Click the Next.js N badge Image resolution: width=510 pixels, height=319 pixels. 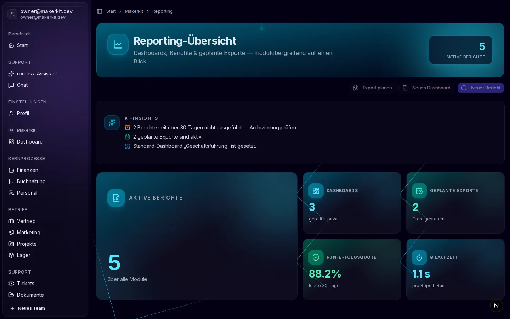coord(497,306)
